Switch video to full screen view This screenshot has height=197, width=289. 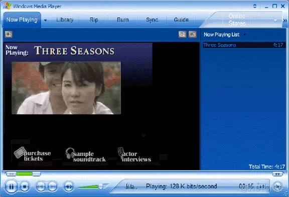click(193, 34)
